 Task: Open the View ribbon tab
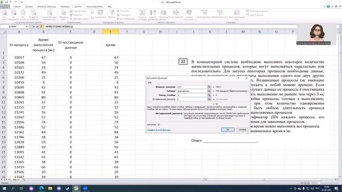click(x=110, y=6)
